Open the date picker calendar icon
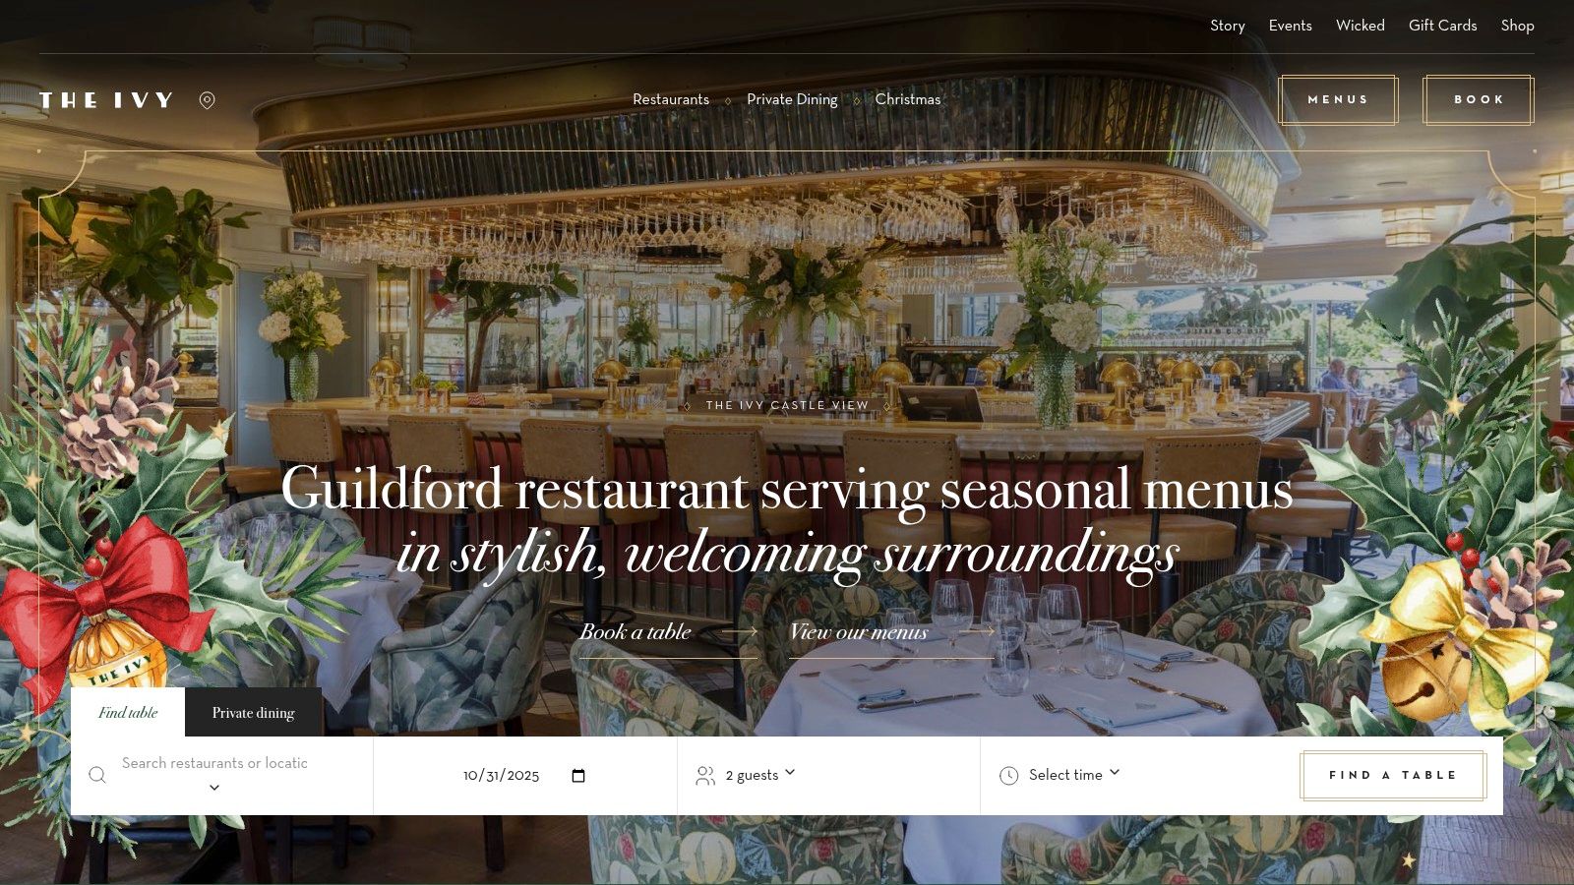The height and width of the screenshot is (885, 1574). tap(578, 776)
